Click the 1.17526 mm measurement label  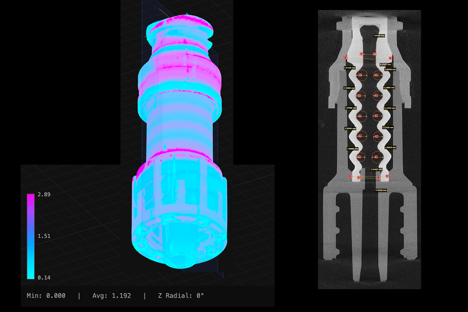coord(388,128)
